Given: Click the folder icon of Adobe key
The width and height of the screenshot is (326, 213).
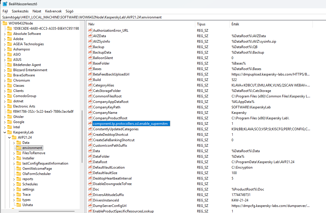Looking at the screenshot, I should tap(10, 39).
